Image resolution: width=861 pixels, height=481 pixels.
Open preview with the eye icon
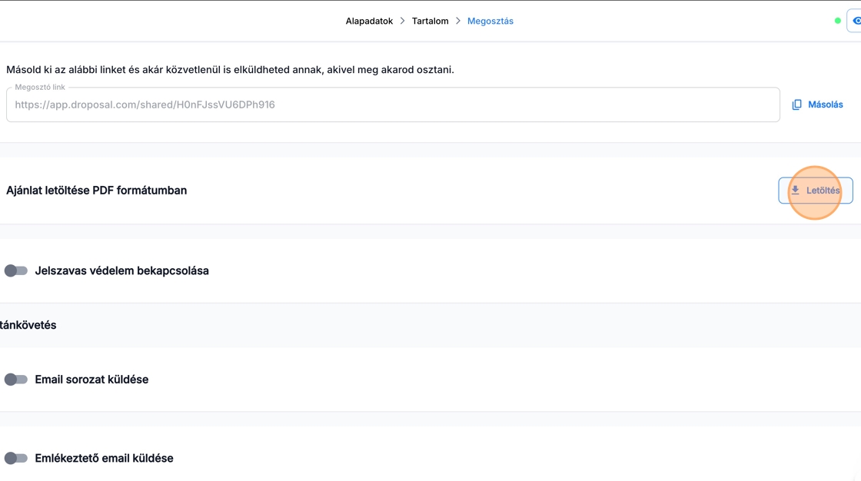point(856,21)
